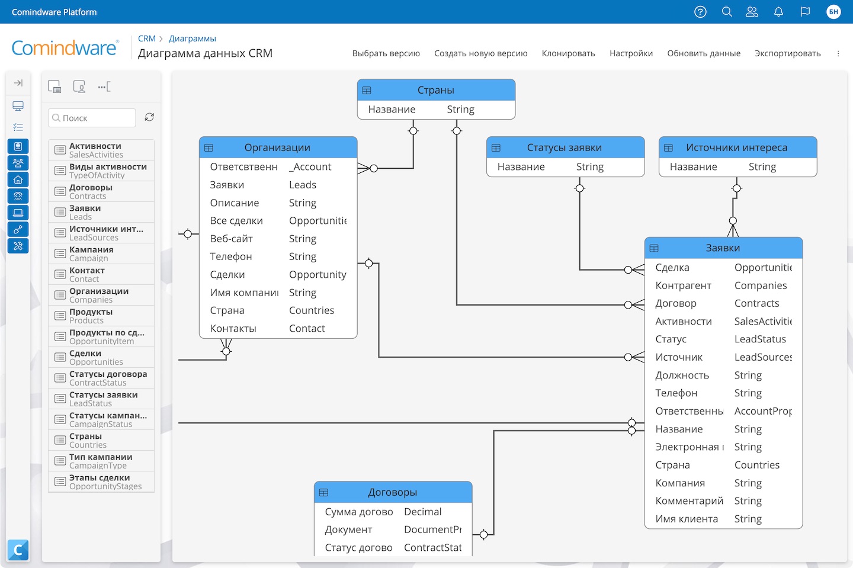Open the help question mark icon

(x=700, y=12)
